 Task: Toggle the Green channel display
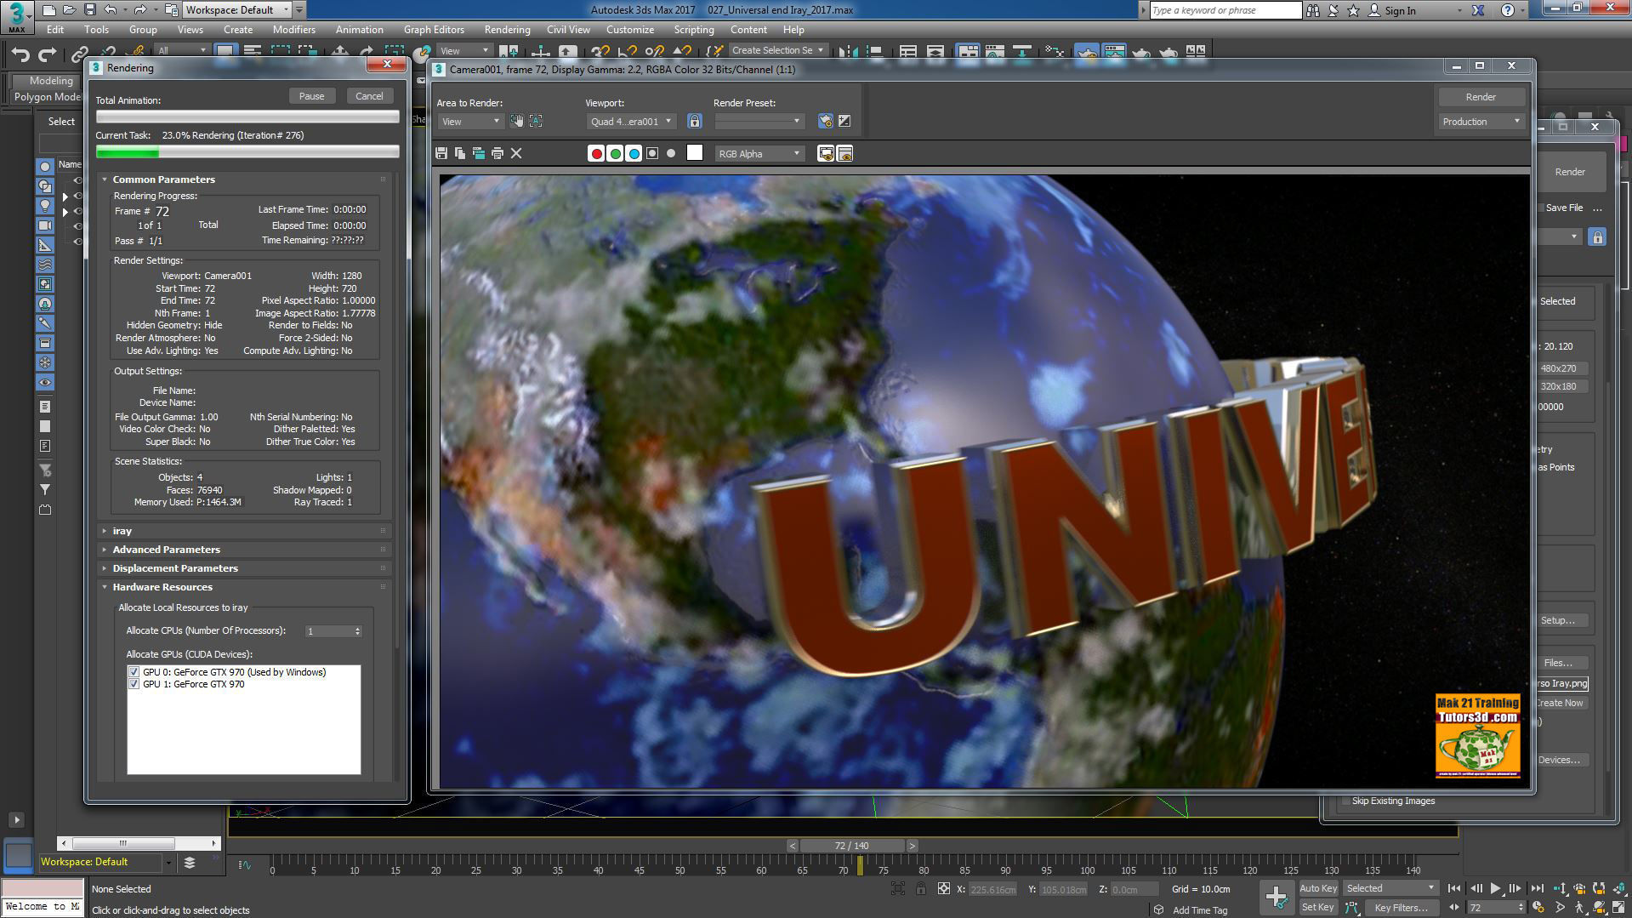point(615,153)
